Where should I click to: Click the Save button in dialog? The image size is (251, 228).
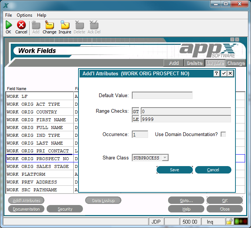175,170
